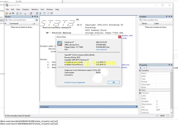Click the Variables section collapse chevron
The width and height of the screenshot is (178, 128).
point(171,71)
